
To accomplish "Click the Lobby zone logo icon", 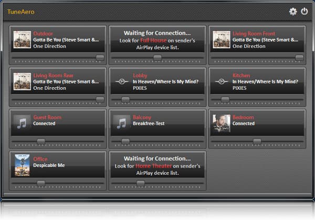I will (x=122, y=81).
